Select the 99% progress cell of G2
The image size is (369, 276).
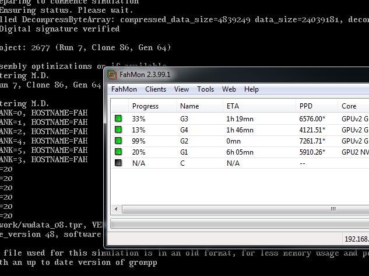(139, 141)
